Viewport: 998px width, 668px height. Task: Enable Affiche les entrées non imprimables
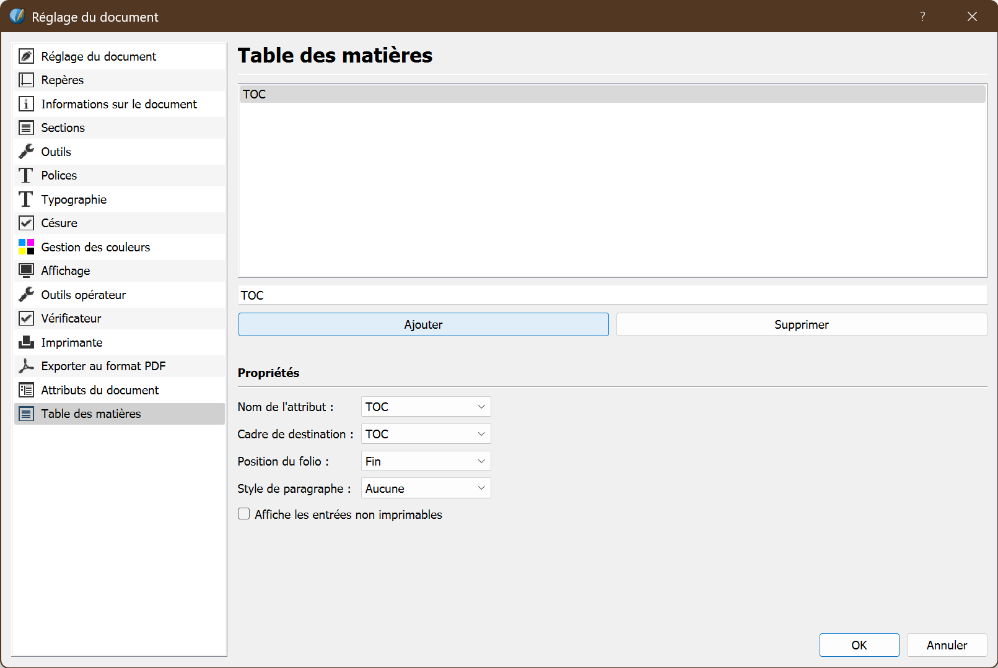(x=243, y=513)
